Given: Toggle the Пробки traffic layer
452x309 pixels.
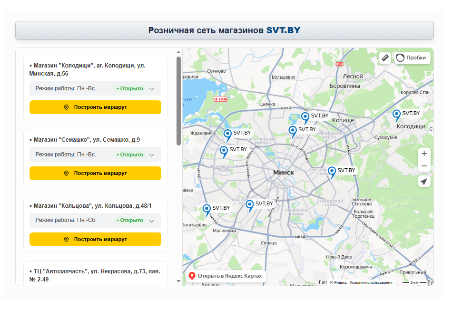Looking at the screenshot, I should pos(413,58).
